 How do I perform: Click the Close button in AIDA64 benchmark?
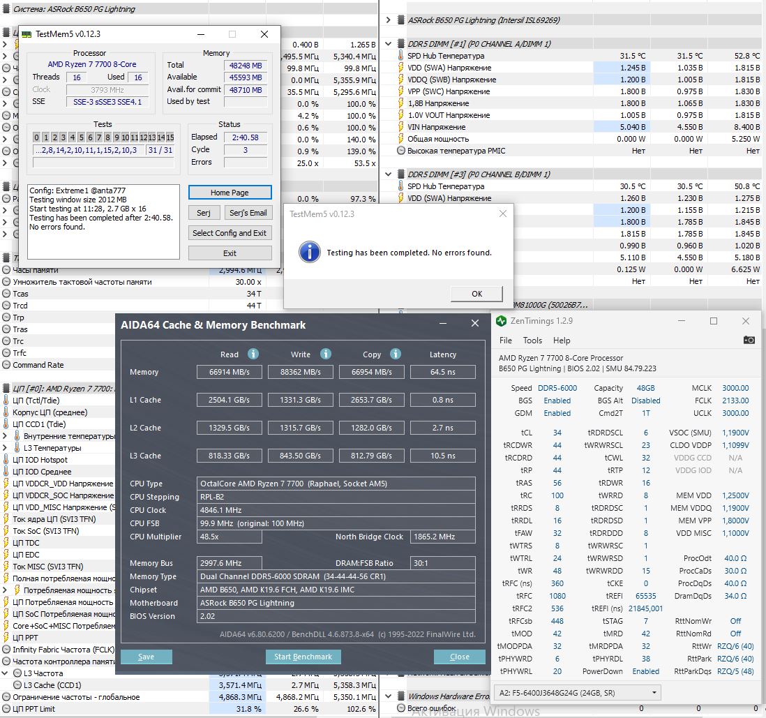pos(459,657)
